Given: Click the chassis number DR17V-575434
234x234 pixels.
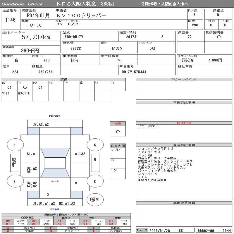Looking at the screenshot, I should tap(134, 72).
